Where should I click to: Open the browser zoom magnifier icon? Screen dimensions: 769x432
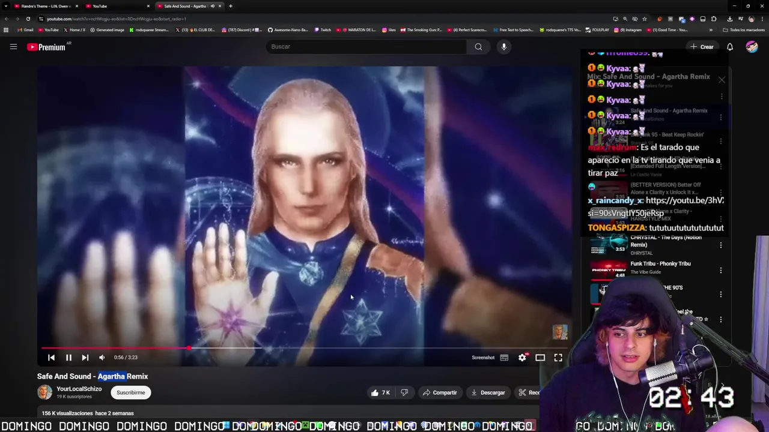pos(625,19)
